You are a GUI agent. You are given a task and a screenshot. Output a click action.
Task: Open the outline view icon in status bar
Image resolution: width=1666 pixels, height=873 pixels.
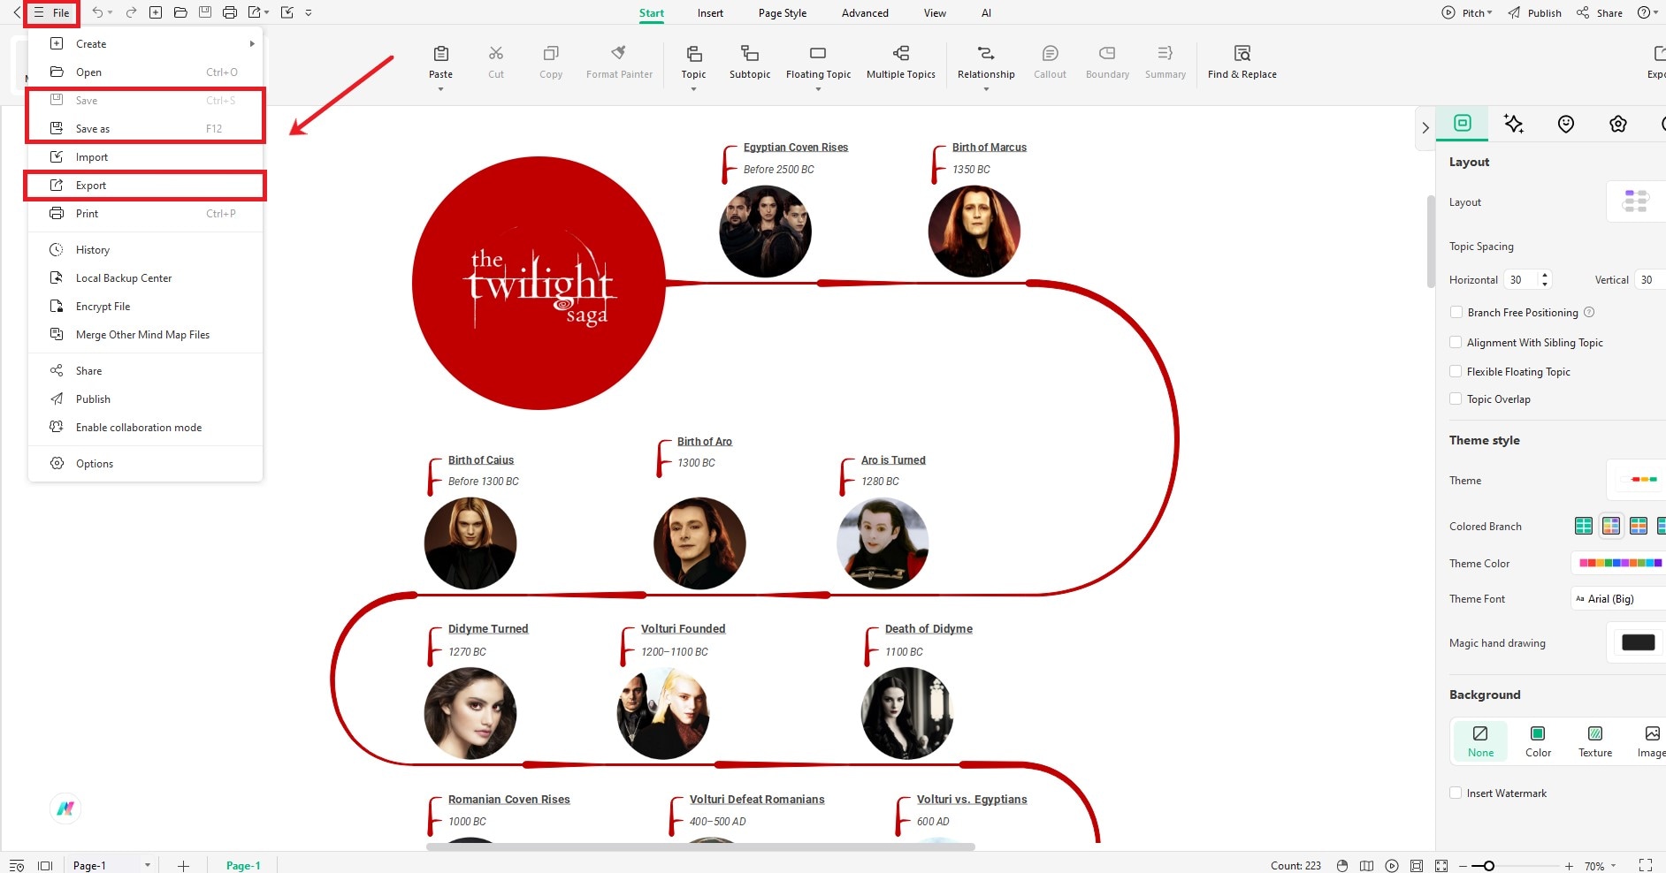pos(16,866)
